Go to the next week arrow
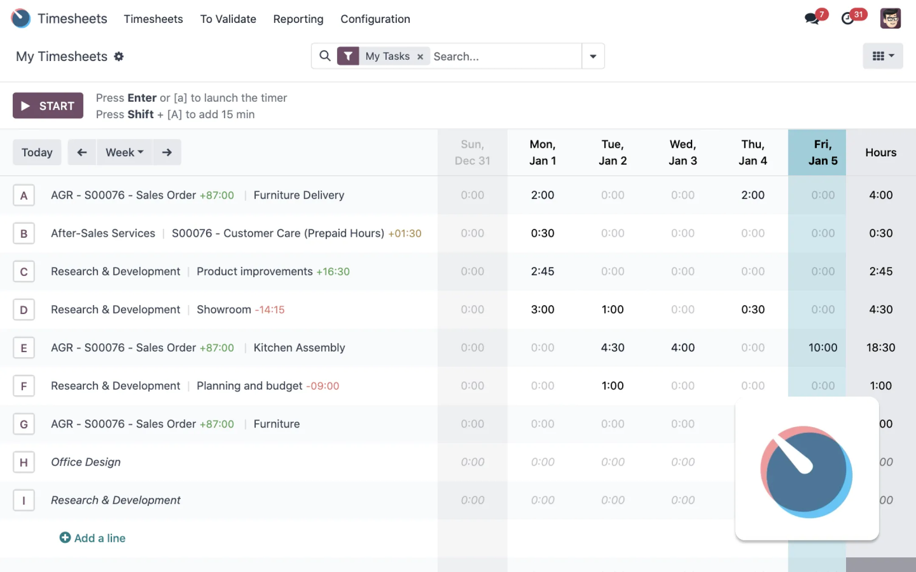The image size is (916, 572). click(x=167, y=152)
